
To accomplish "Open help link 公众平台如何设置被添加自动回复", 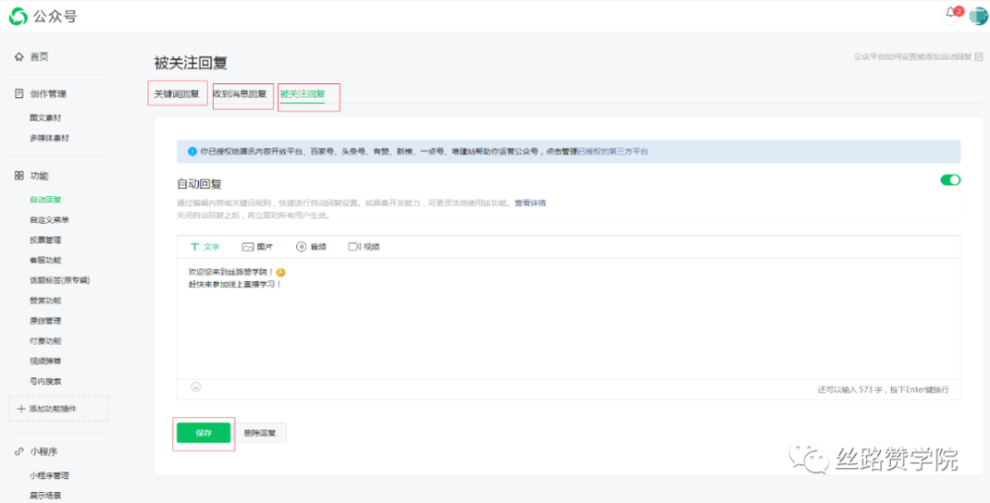I will (x=918, y=56).
